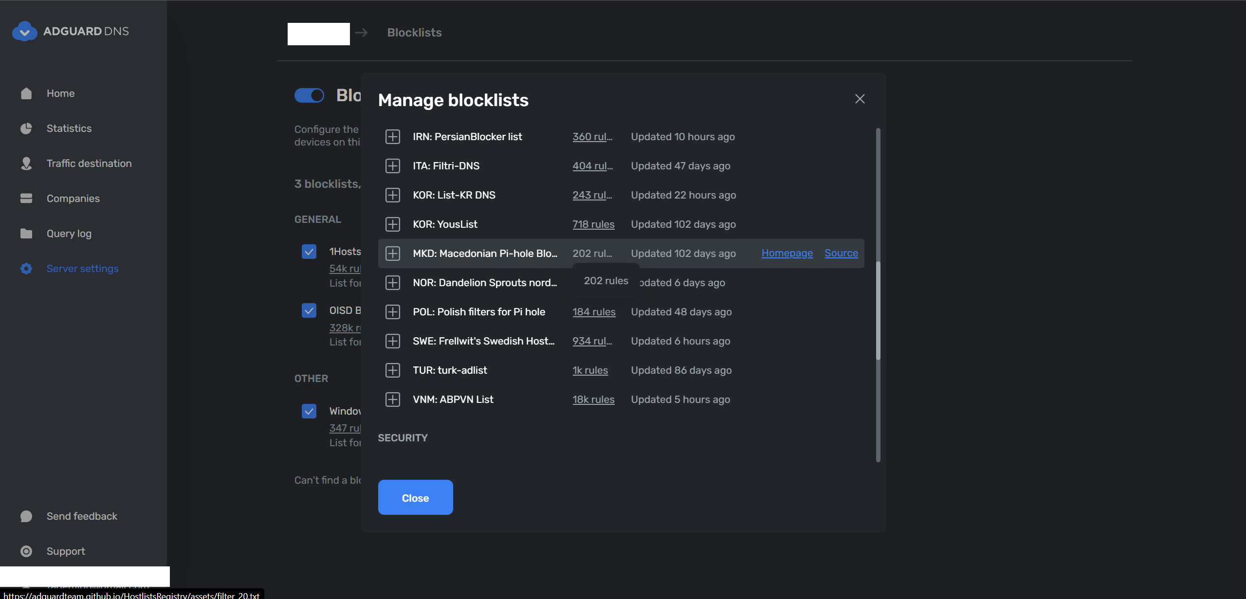The width and height of the screenshot is (1246, 599).
Task: Add the IRN: PersianBlocker list blocklist
Action: (x=392, y=136)
